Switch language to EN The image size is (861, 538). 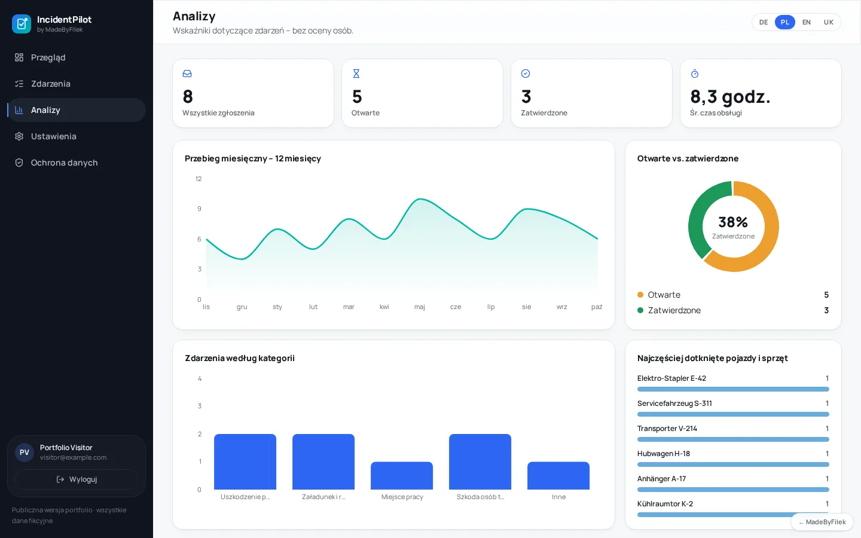[807, 22]
